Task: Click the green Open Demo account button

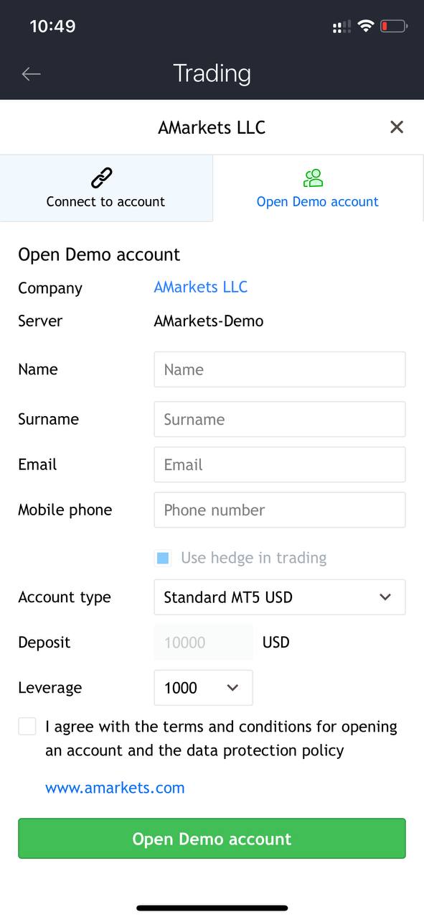Action: 212,839
